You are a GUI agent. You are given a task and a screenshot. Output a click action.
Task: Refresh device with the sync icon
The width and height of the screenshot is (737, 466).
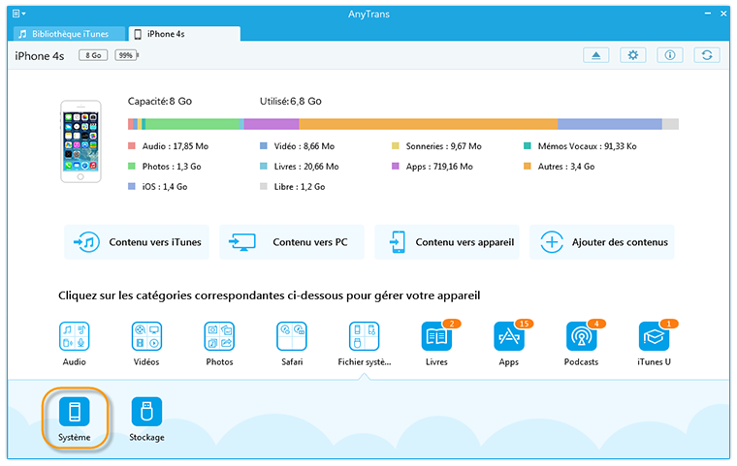point(707,55)
